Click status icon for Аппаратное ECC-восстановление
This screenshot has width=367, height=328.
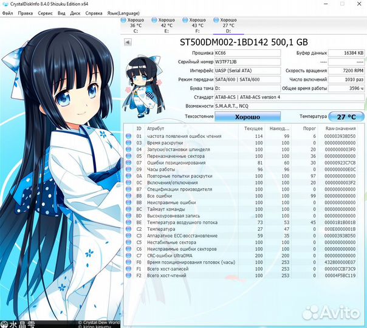128,236
